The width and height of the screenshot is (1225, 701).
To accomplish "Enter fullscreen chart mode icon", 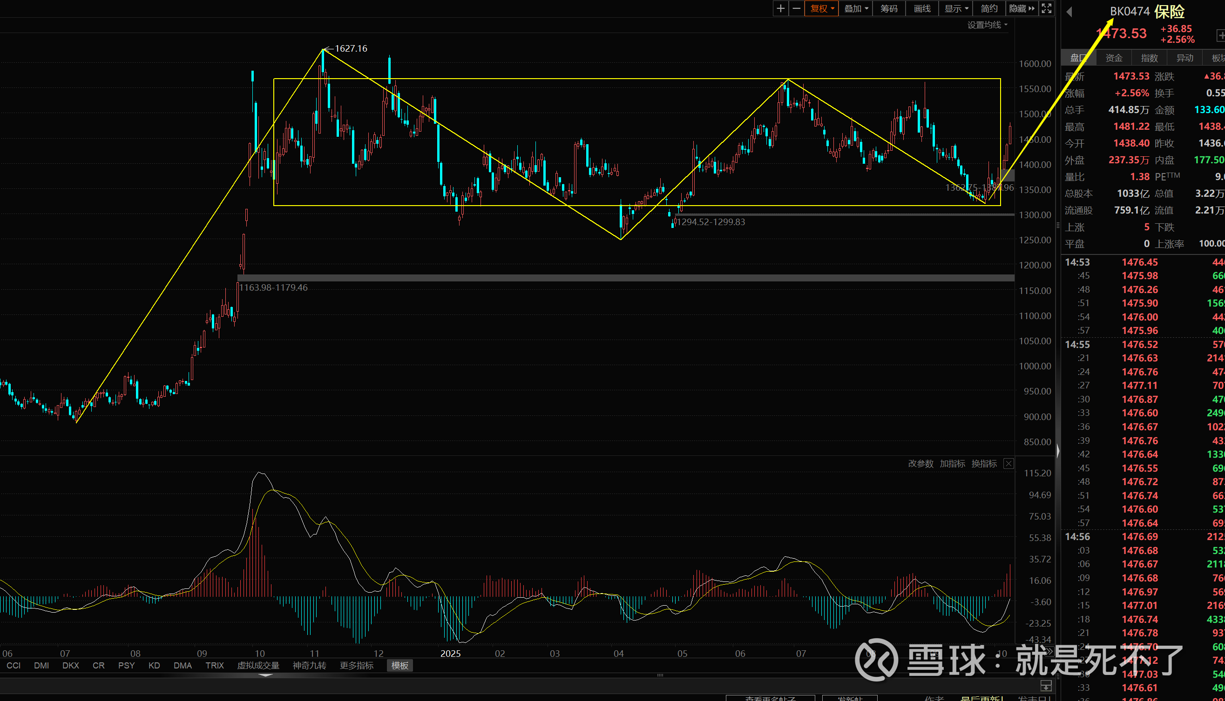I will pos(1046,8).
